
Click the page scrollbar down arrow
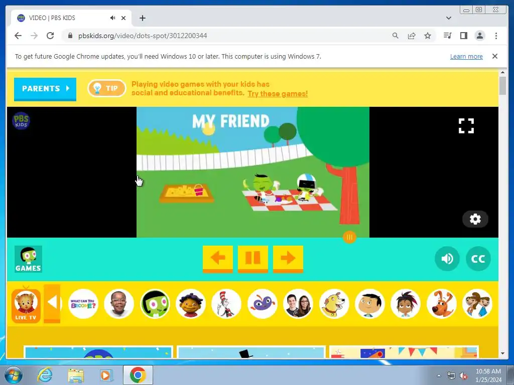coord(502,353)
